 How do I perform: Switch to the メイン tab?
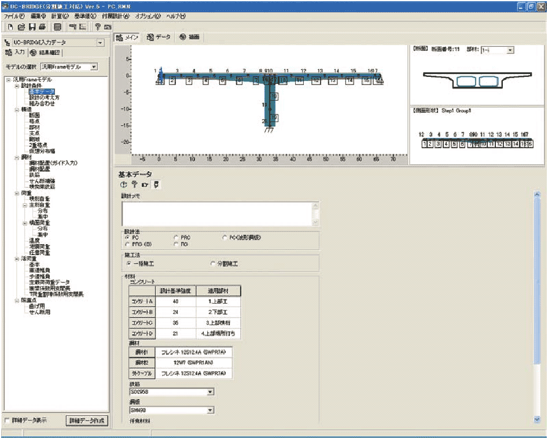pyautogui.click(x=127, y=38)
